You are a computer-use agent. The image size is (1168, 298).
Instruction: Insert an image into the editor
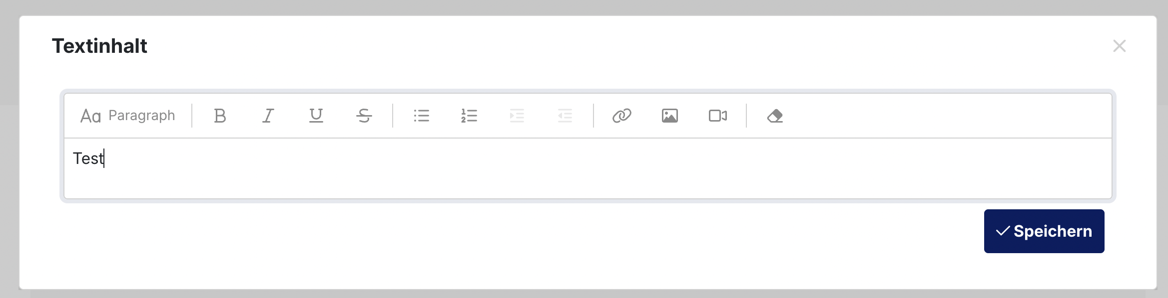(670, 116)
